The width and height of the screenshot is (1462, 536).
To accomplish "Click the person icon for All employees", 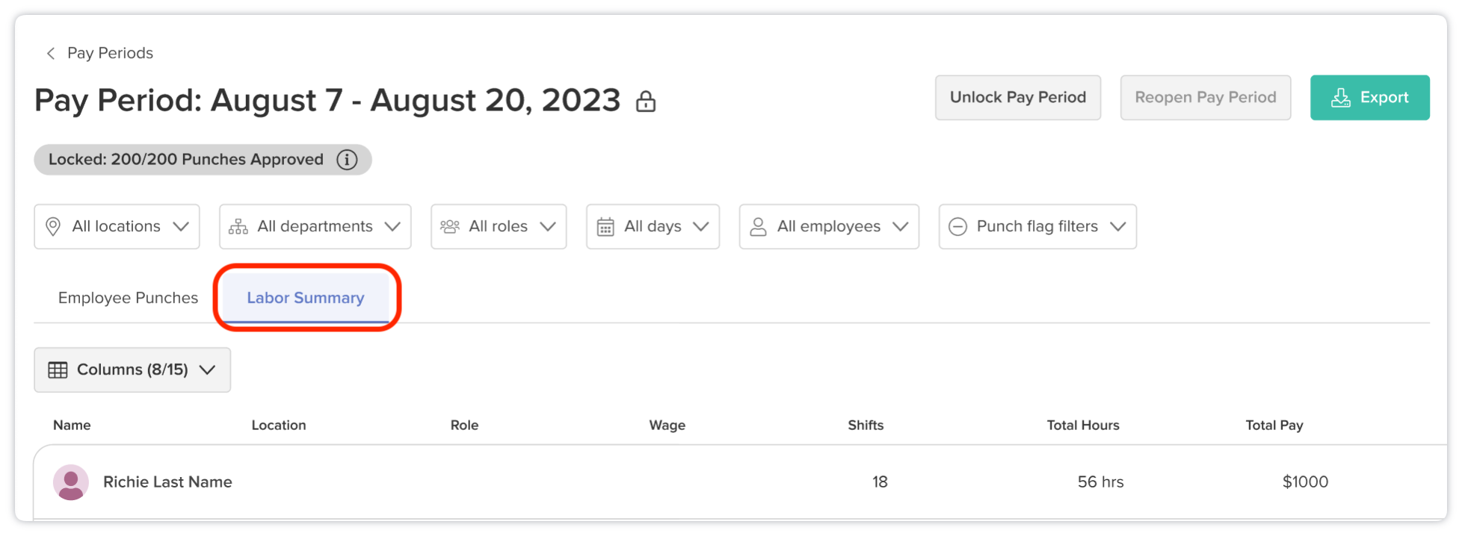I will (x=758, y=226).
